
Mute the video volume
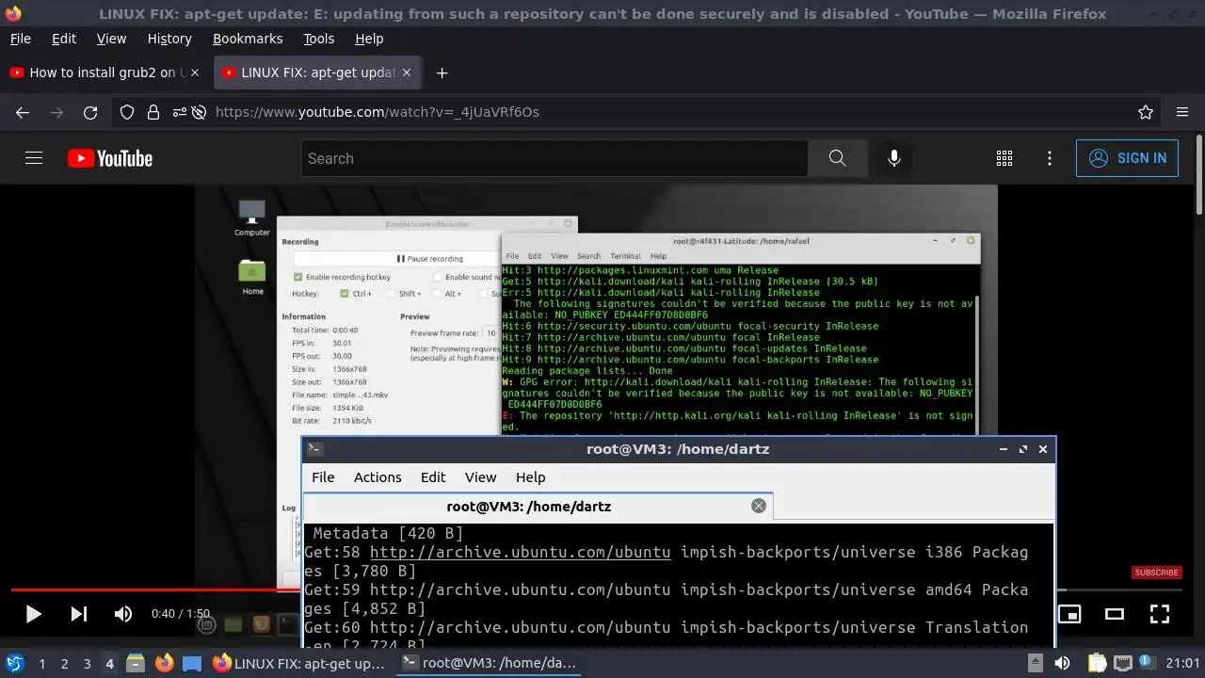click(123, 614)
